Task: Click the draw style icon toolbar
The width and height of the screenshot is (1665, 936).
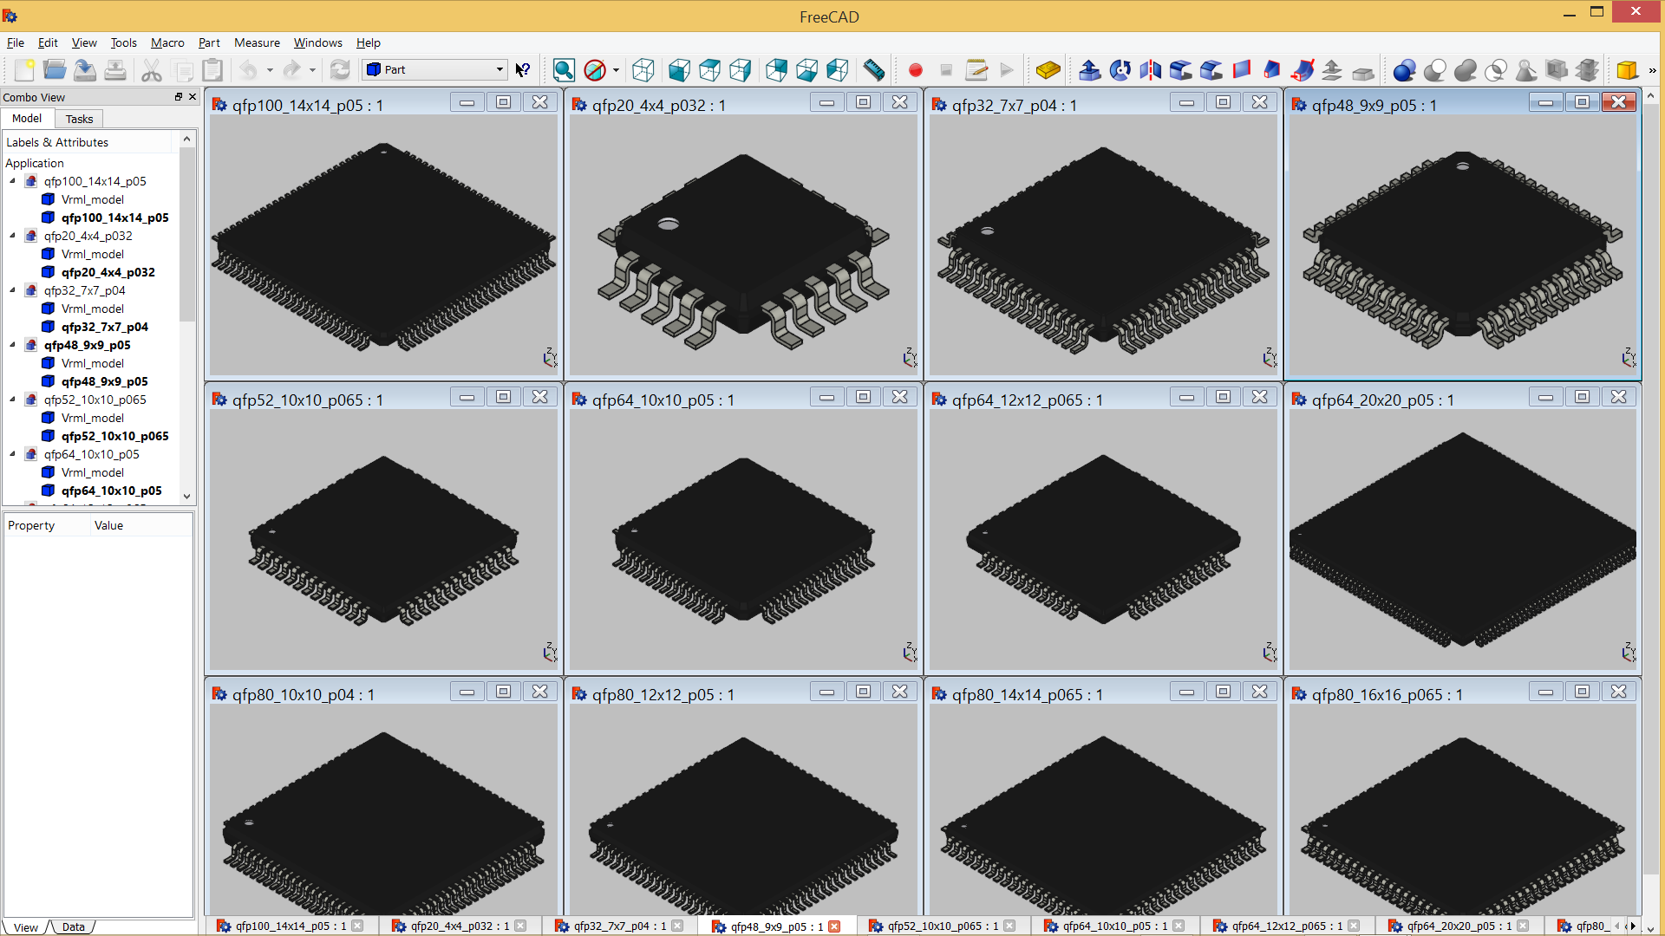Action: [596, 69]
